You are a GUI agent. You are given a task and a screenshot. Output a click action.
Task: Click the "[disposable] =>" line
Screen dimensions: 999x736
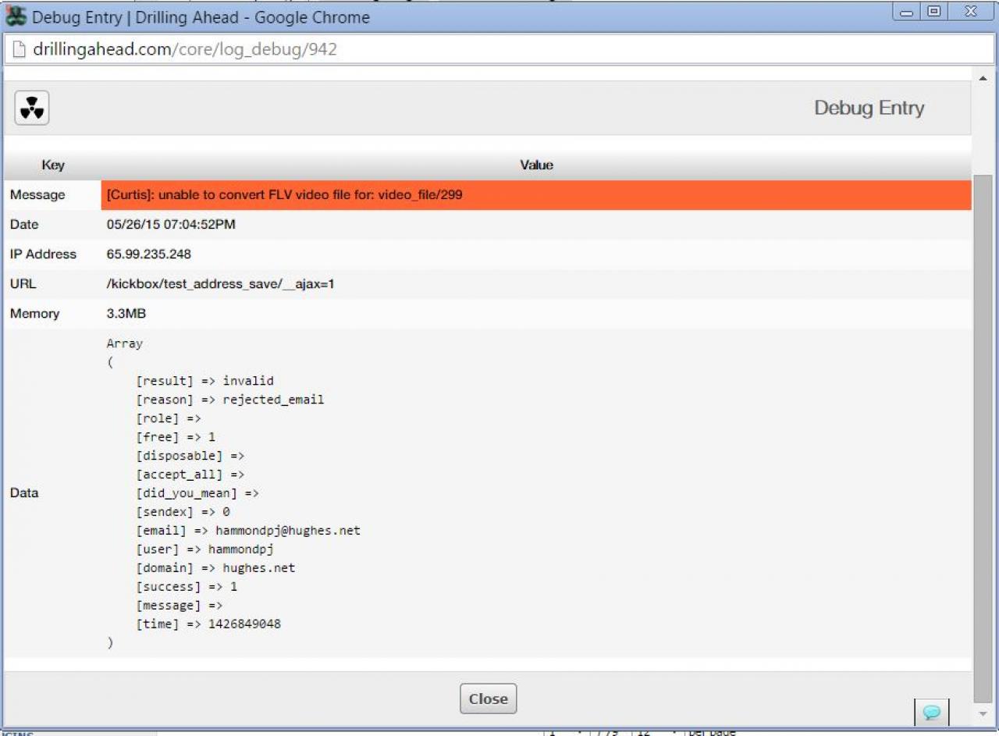[190, 456]
